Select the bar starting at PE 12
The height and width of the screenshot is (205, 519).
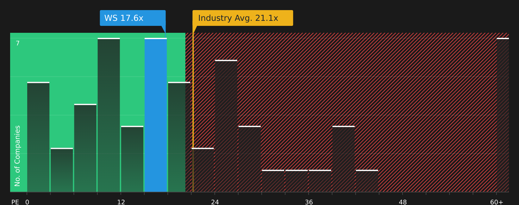tap(132, 159)
